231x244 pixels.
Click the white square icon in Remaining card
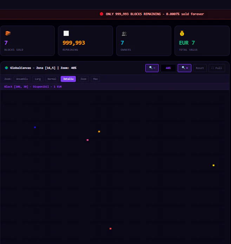(66, 33)
